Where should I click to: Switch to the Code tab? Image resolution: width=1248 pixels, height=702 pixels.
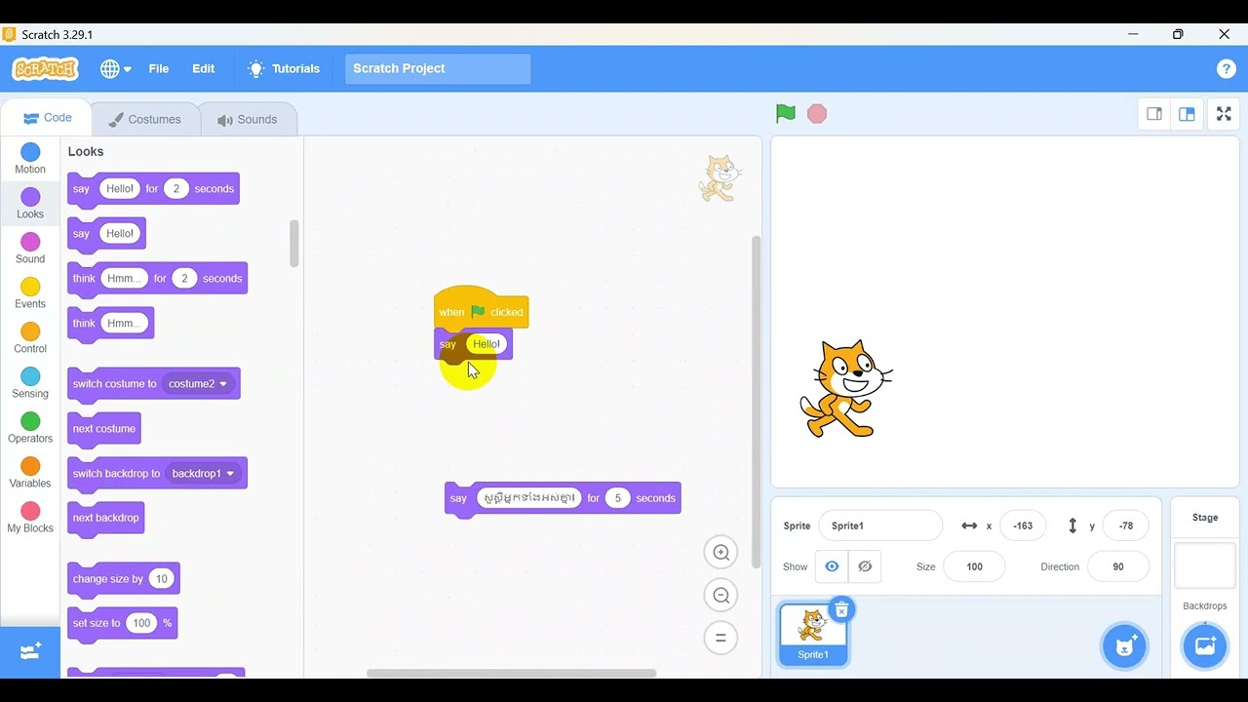(x=47, y=118)
